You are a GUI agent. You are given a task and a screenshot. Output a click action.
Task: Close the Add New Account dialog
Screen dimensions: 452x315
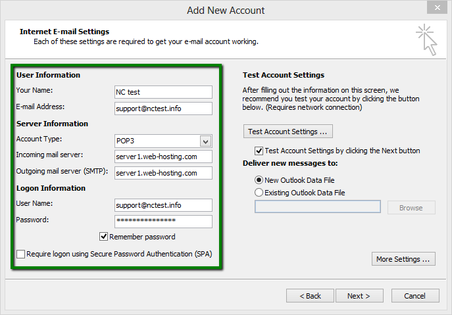click(435, 8)
